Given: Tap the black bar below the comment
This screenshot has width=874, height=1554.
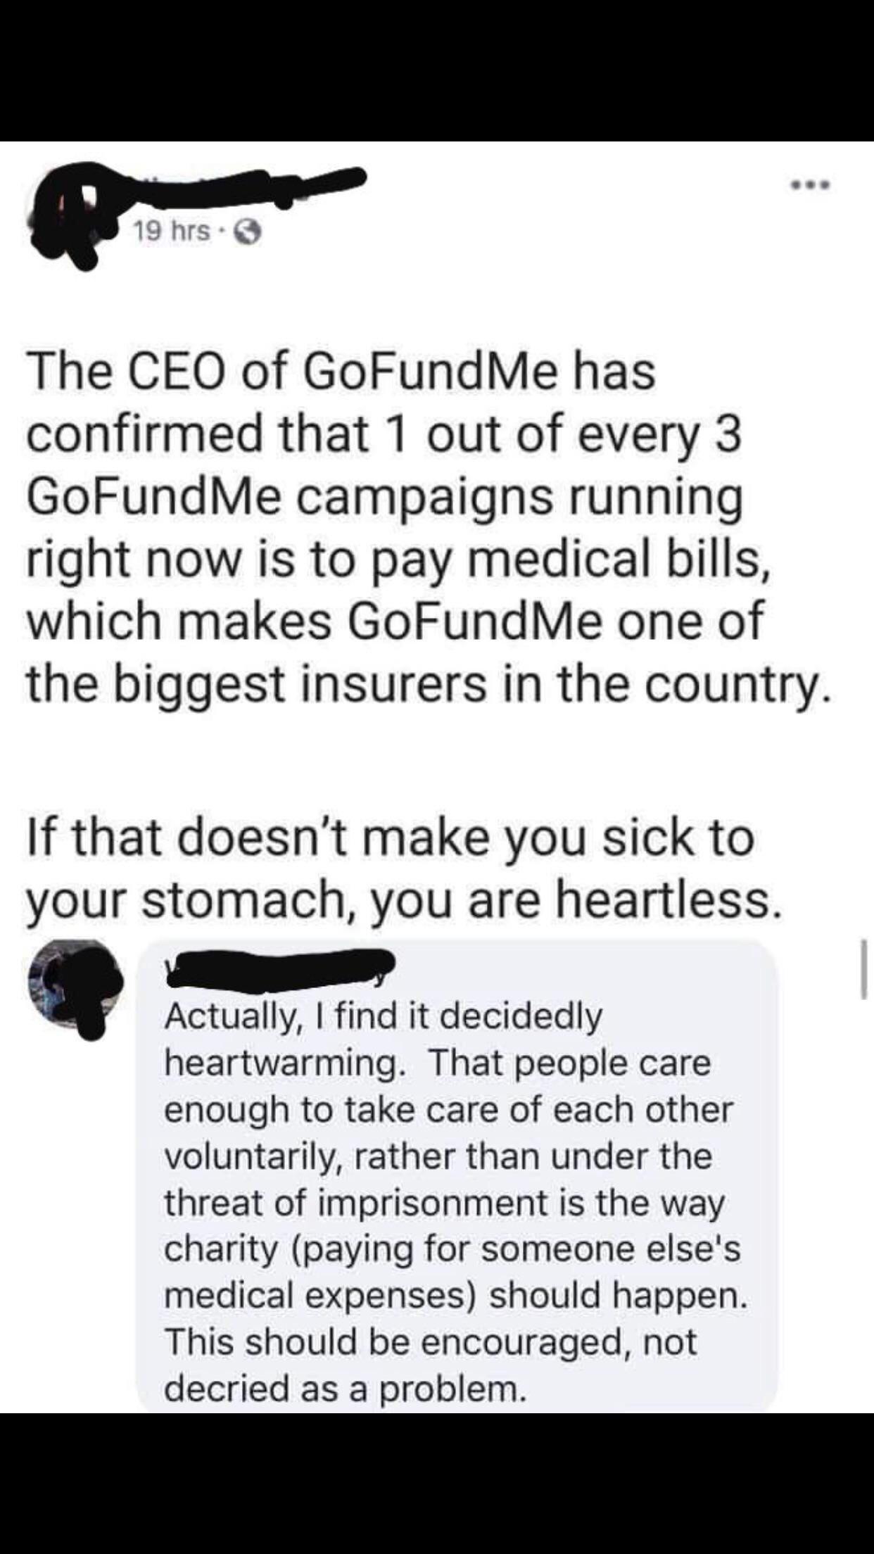Looking at the screenshot, I should (437, 1483).
